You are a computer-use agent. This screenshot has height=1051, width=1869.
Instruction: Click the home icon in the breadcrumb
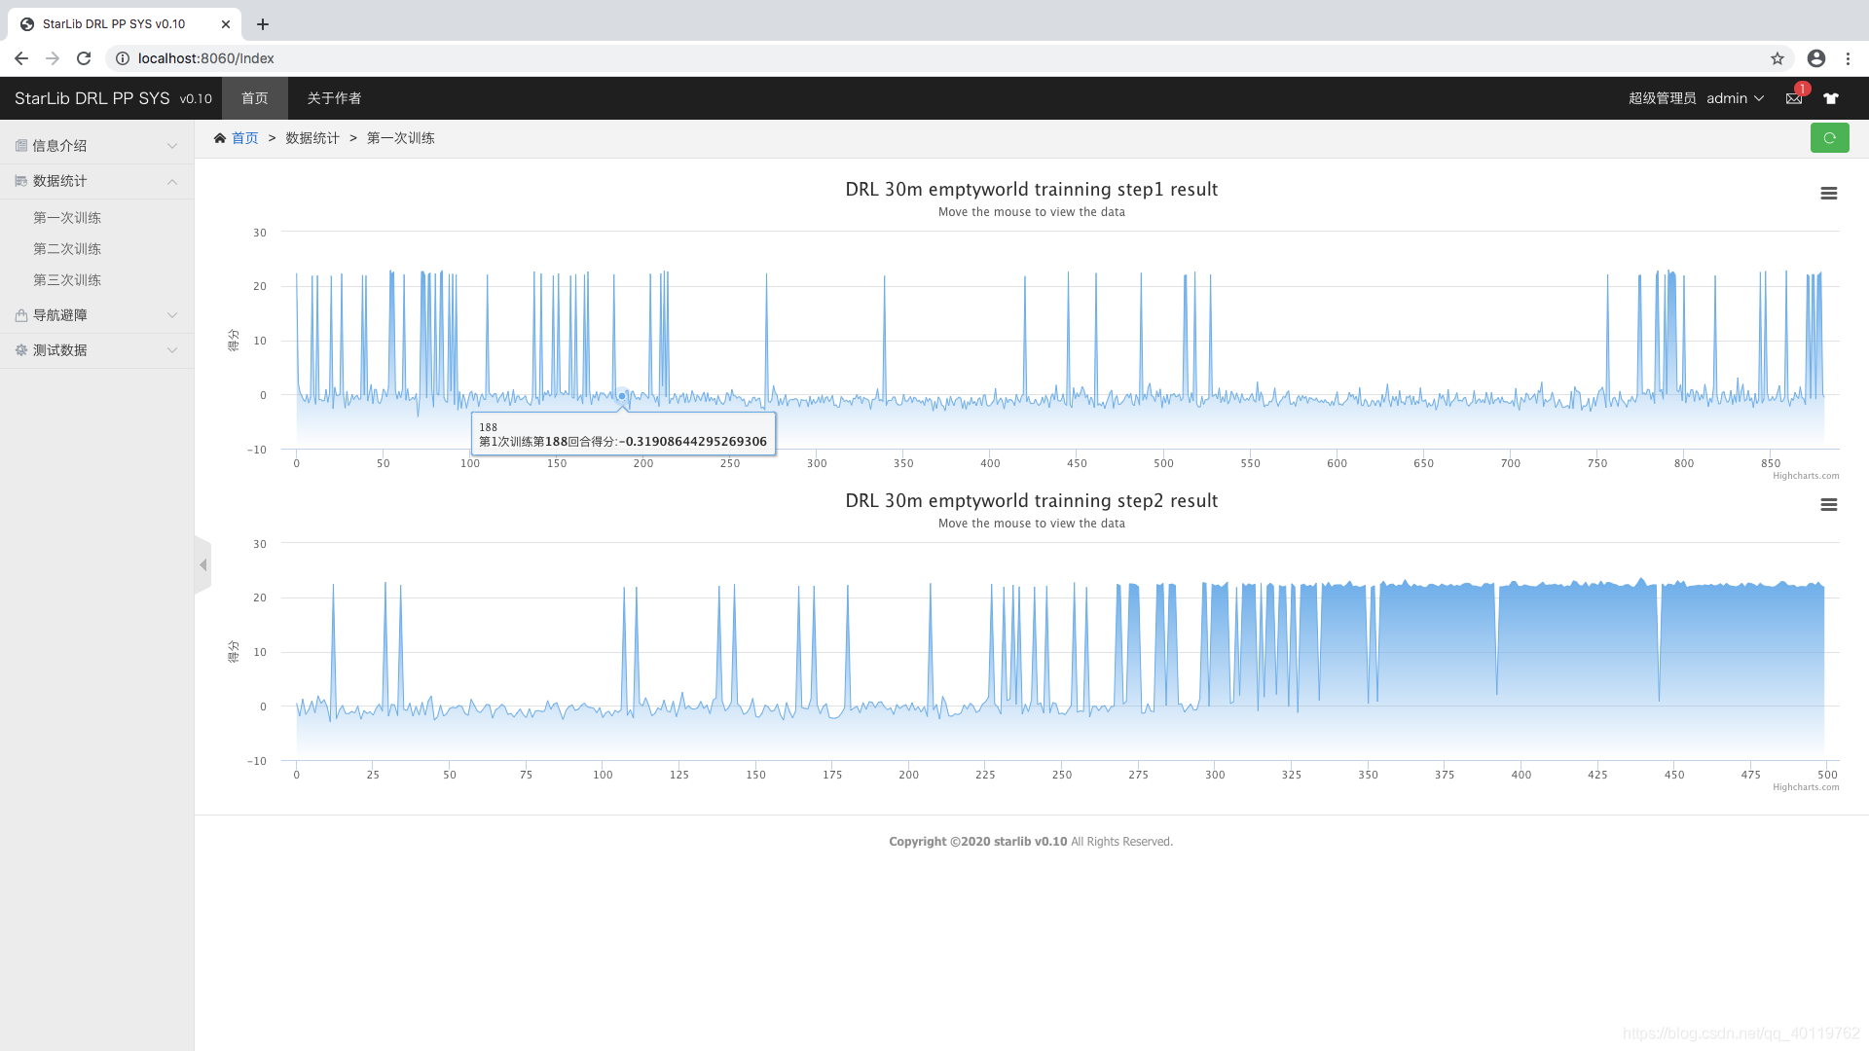[220, 138]
